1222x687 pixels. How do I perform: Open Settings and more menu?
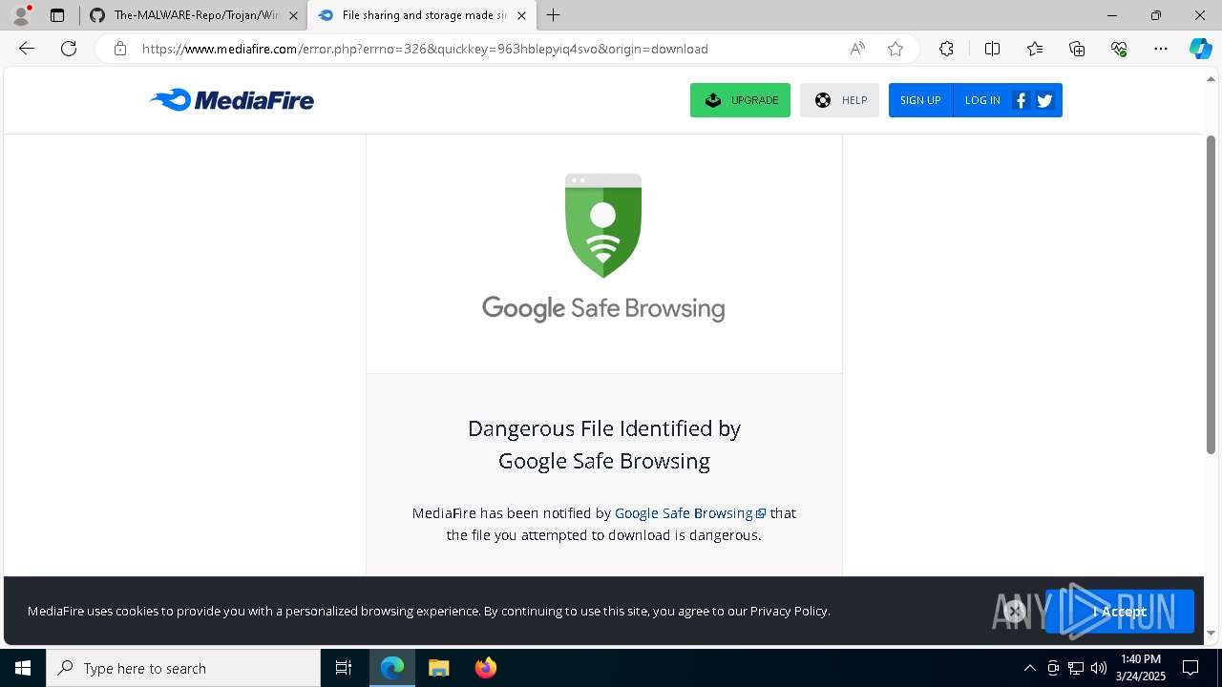(x=1161, y=49)
